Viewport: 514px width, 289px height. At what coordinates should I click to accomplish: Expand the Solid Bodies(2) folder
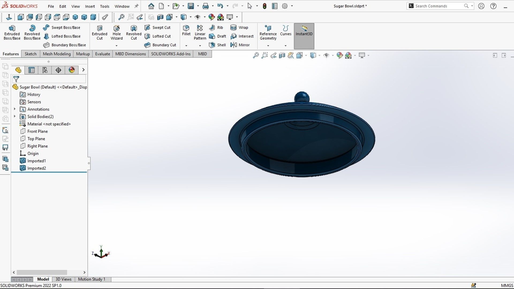coord(15,116)
